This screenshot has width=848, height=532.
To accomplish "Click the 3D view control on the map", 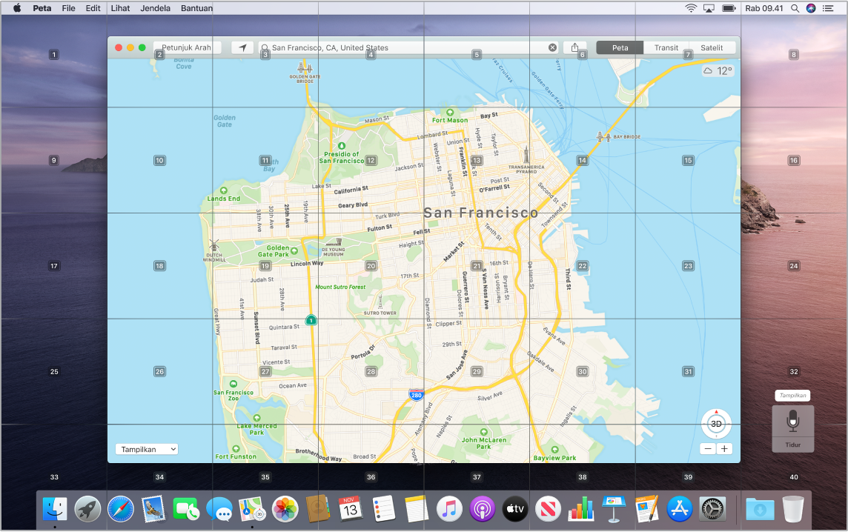I will [x=715, y=424].
